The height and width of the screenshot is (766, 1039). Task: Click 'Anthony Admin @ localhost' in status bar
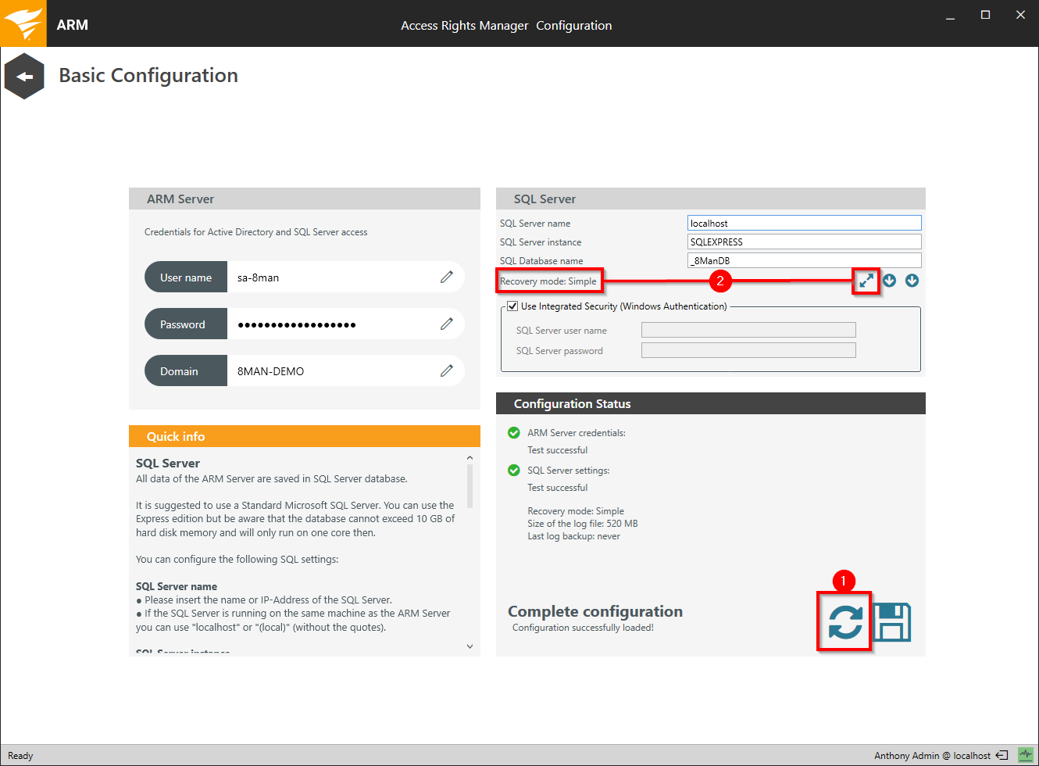[x=932, y=755]
